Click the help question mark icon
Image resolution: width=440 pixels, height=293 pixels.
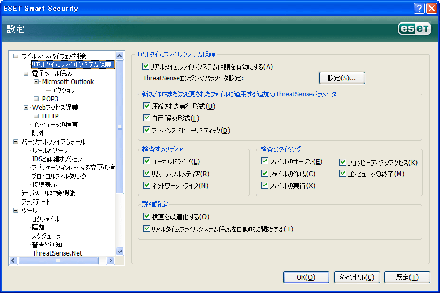(419, 8)
